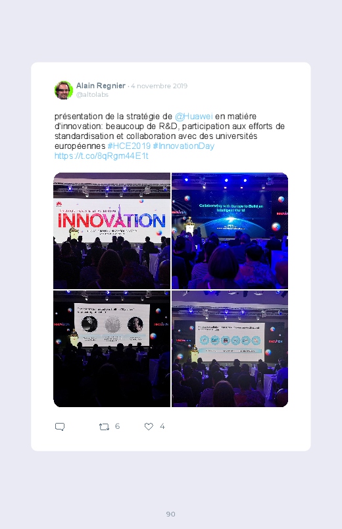Click the like count 4
342x529 pixels.
coord(162,426)
